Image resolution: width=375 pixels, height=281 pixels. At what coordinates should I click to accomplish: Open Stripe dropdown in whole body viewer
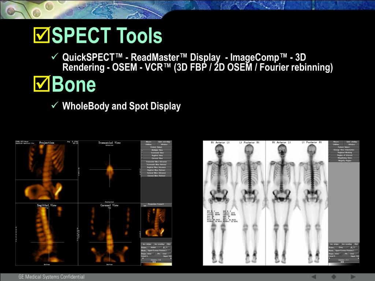tap(342, 247)
